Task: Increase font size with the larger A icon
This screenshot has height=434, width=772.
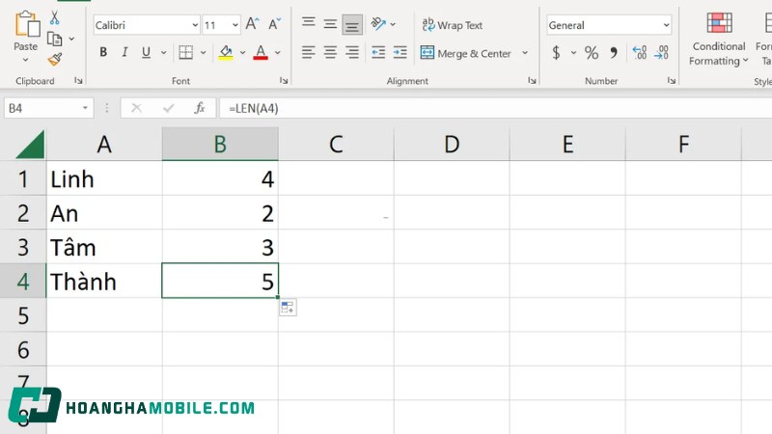Action: (x=252, y=23)
